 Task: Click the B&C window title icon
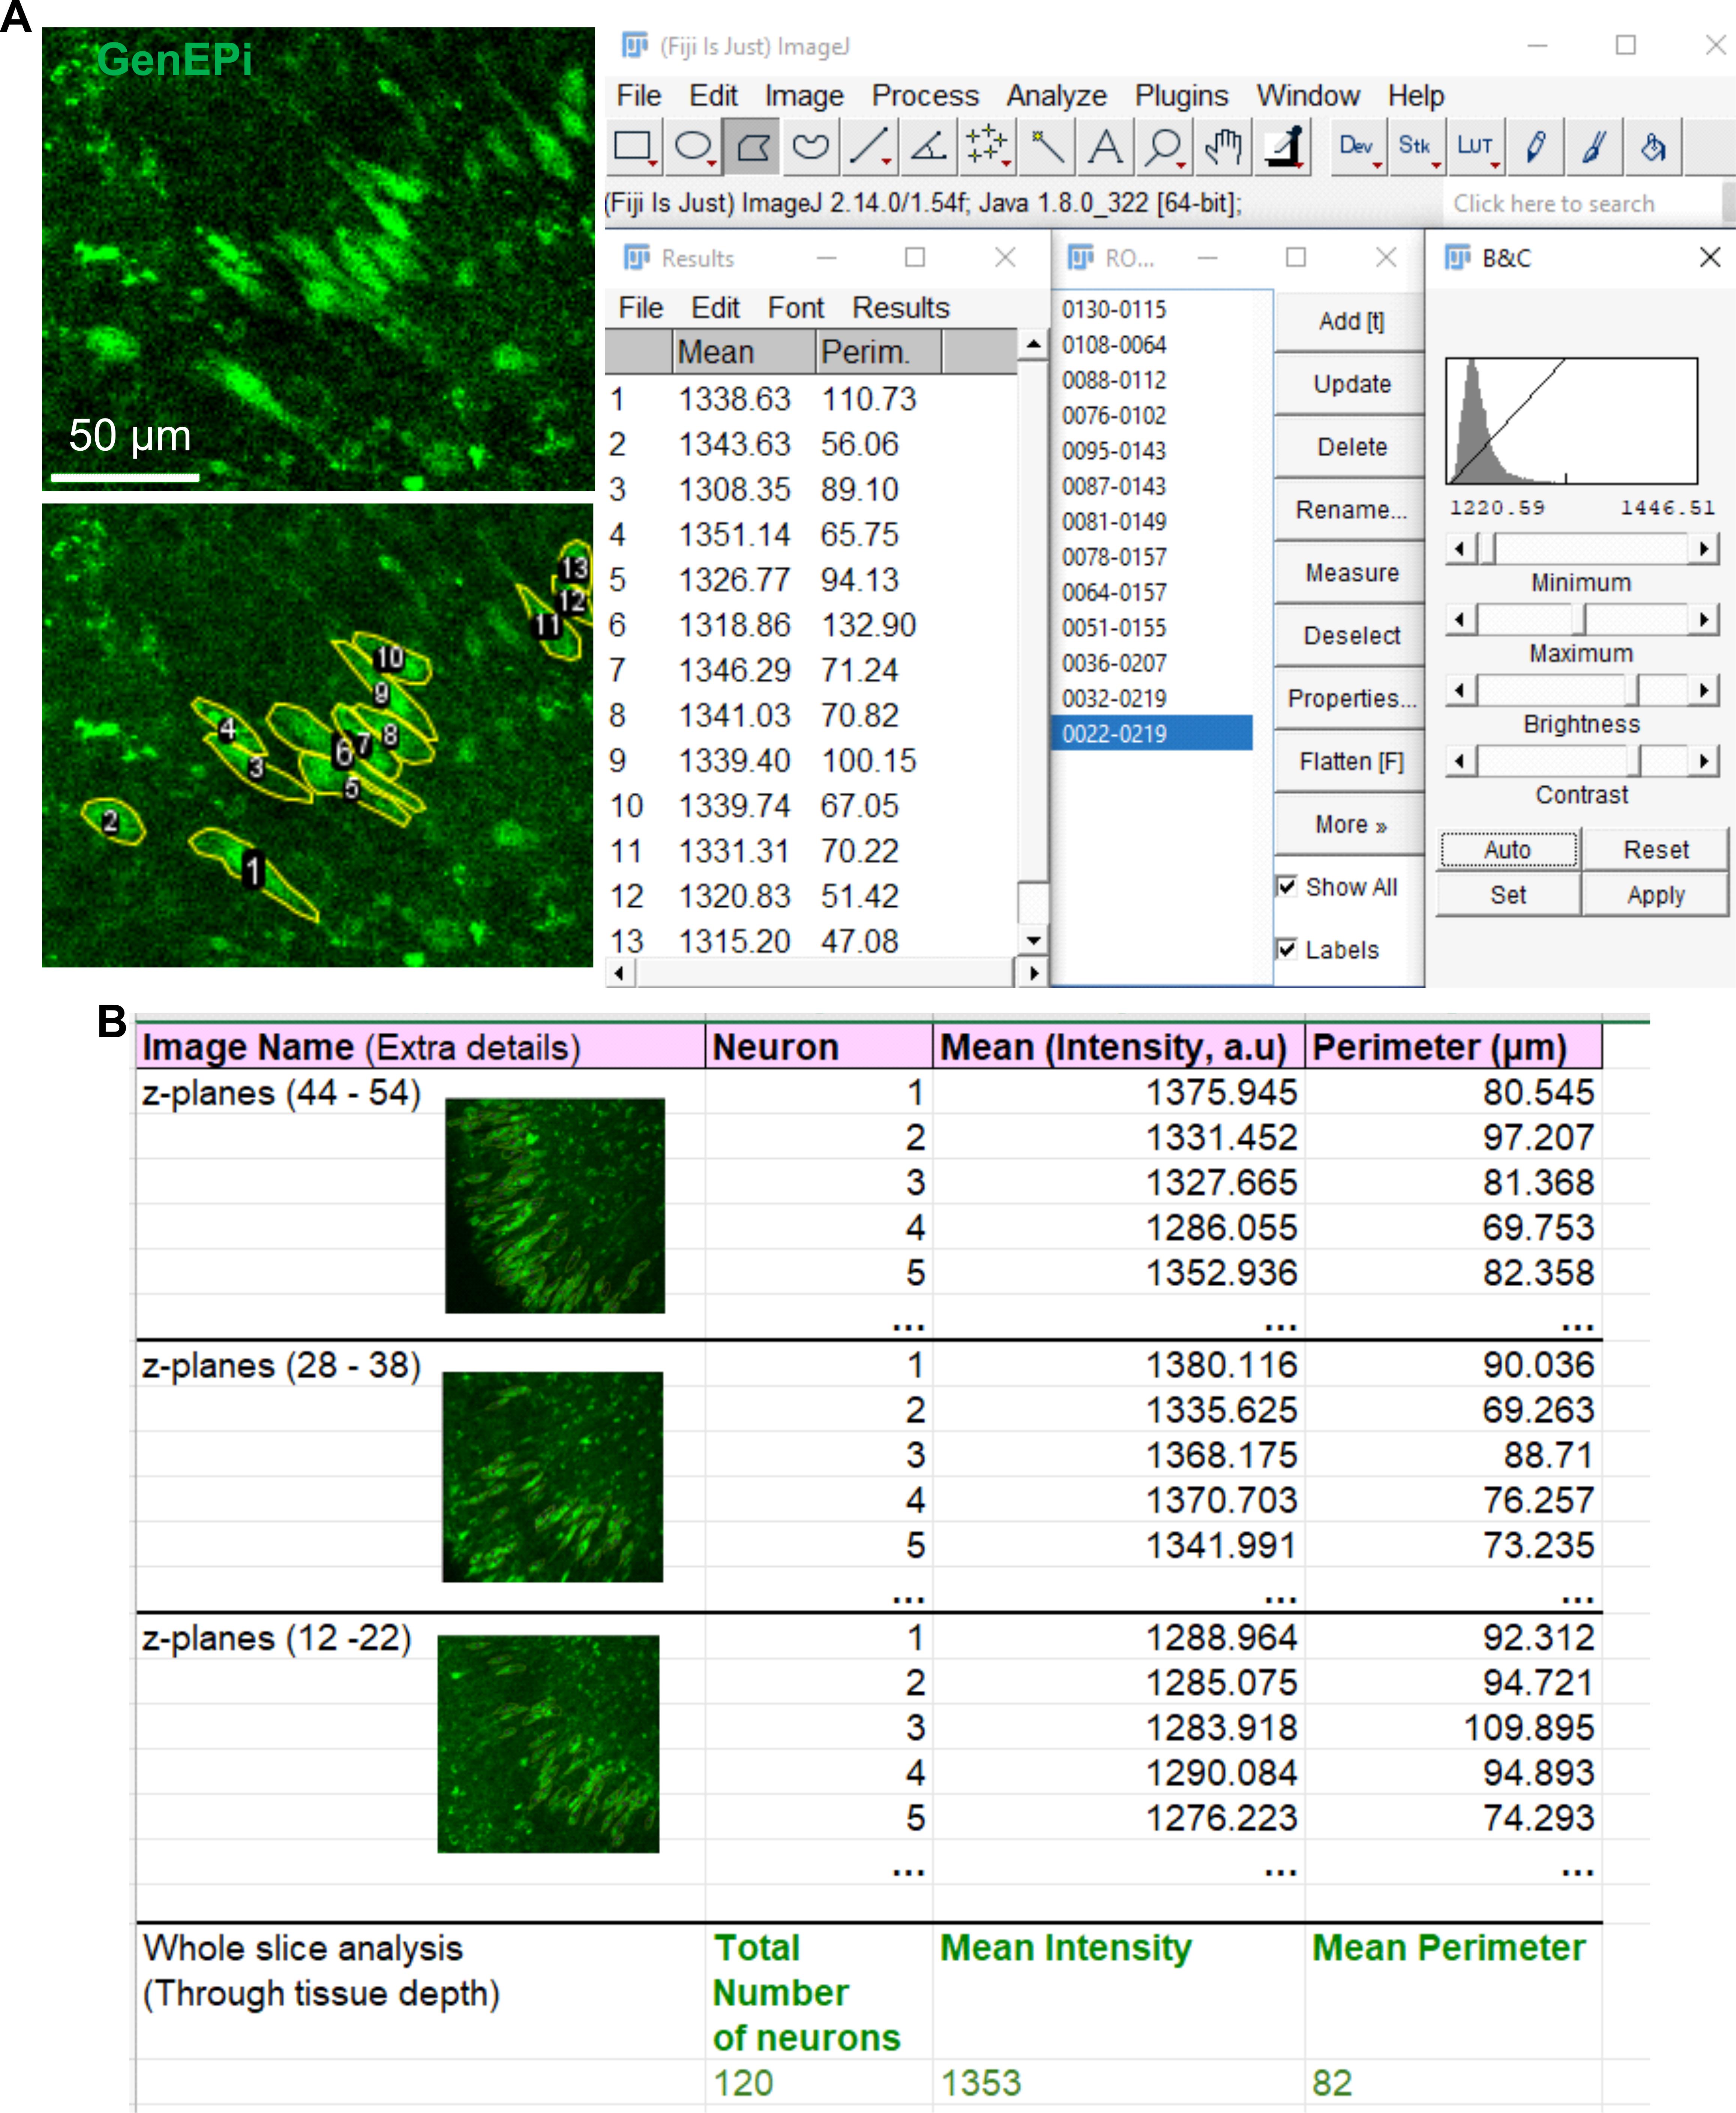[1458, 257]
